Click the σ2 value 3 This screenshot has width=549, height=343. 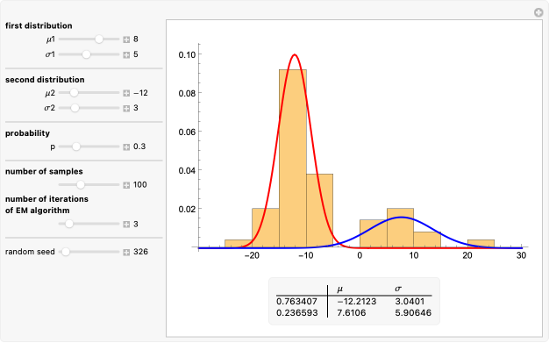(136, 108)
